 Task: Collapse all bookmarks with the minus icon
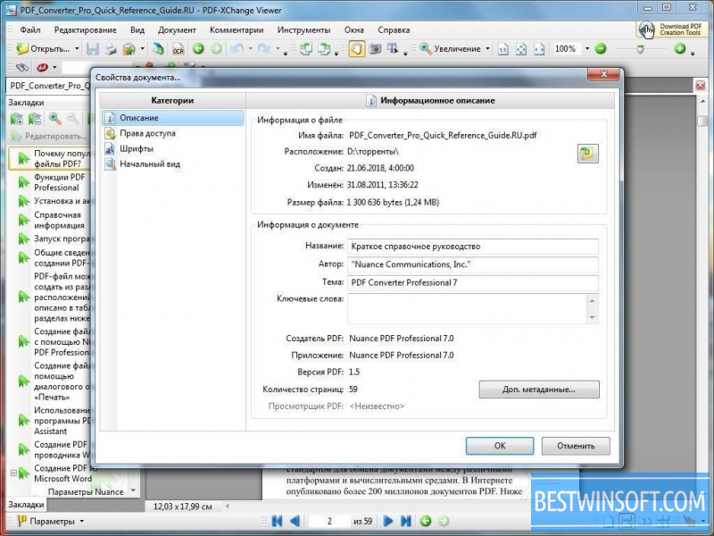35,120
